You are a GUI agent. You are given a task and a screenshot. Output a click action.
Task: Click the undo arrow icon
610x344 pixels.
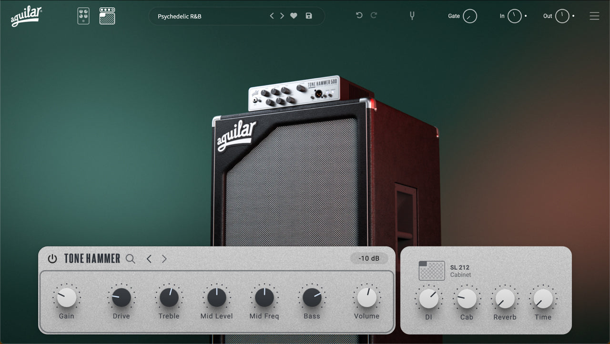pyautogui.click(x=358, y=15)
